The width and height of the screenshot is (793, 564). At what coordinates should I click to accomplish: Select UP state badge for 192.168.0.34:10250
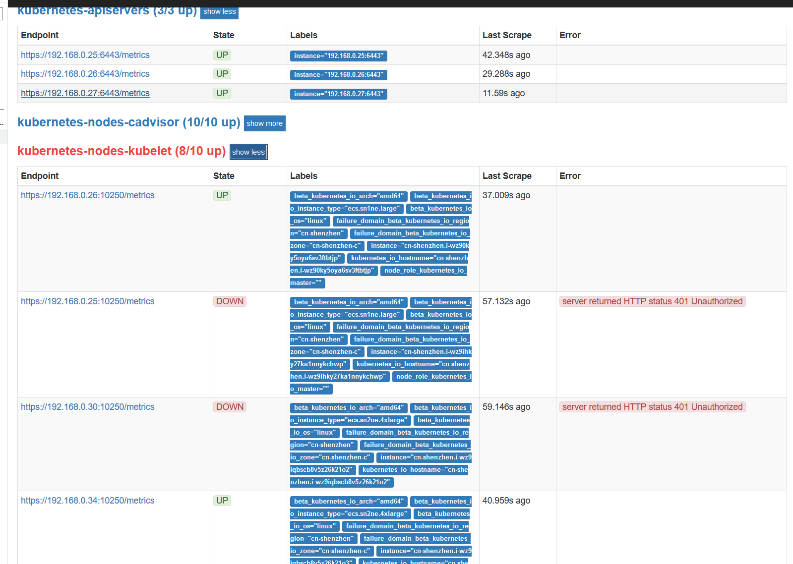coord(222,501)
